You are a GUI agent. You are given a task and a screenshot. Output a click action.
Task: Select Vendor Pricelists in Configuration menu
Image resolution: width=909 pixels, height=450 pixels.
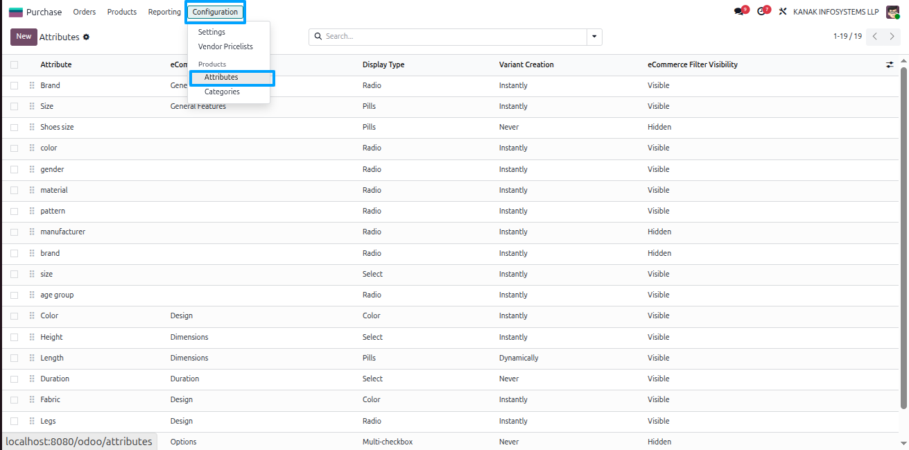click(225, 46)
